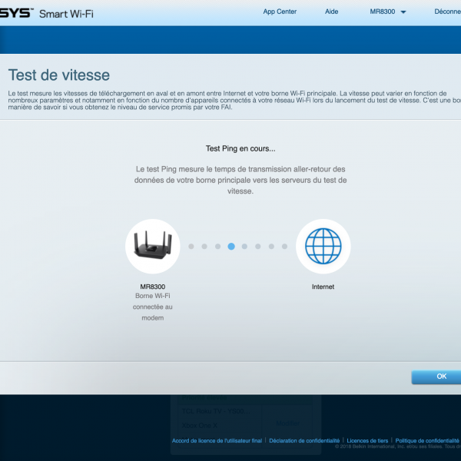The width and height of the screenshot is (461, 461).
Task: Click the Déconnexion link
Action: tap(447, 12)
